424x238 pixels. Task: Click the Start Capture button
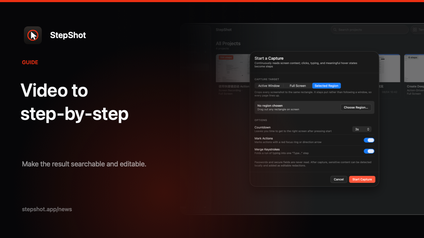(362, 179)
